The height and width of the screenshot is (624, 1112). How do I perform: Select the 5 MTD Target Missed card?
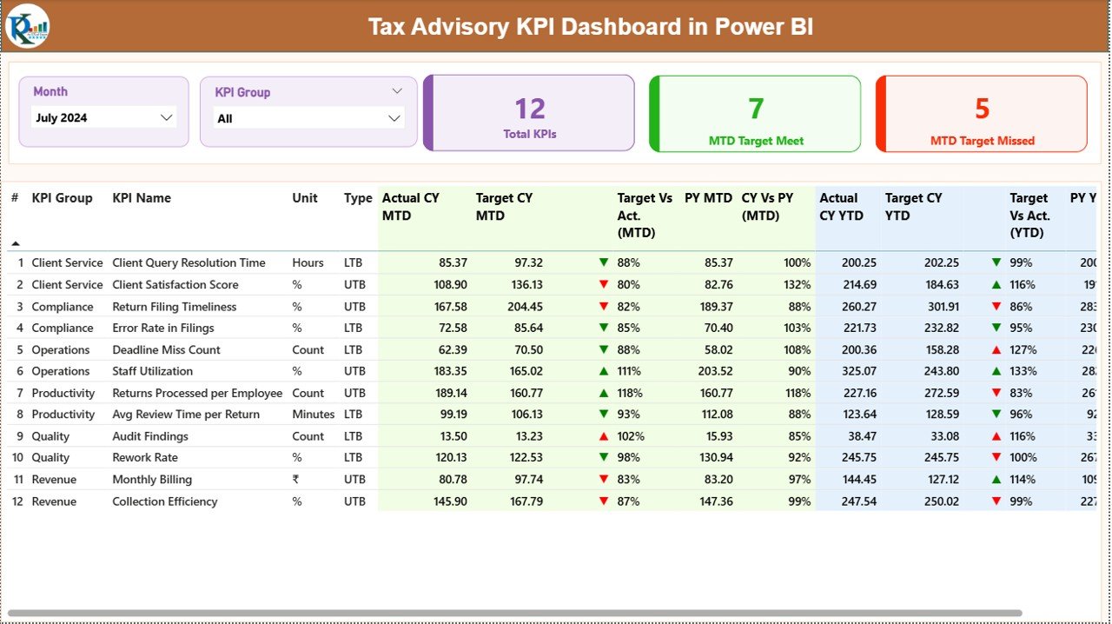click(981, 114)
